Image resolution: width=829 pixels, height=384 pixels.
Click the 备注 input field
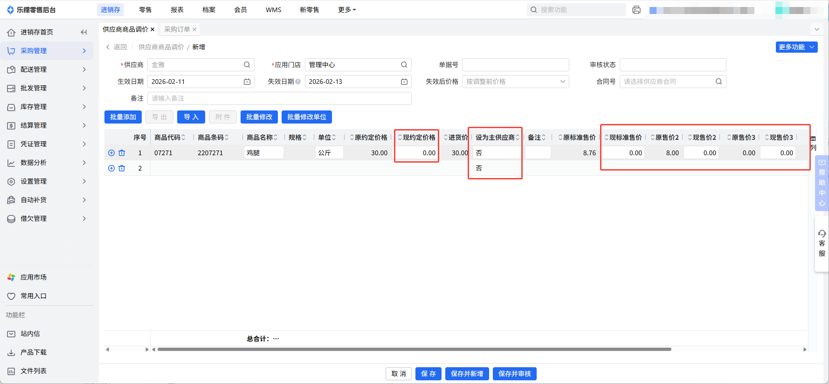(279, 98)
